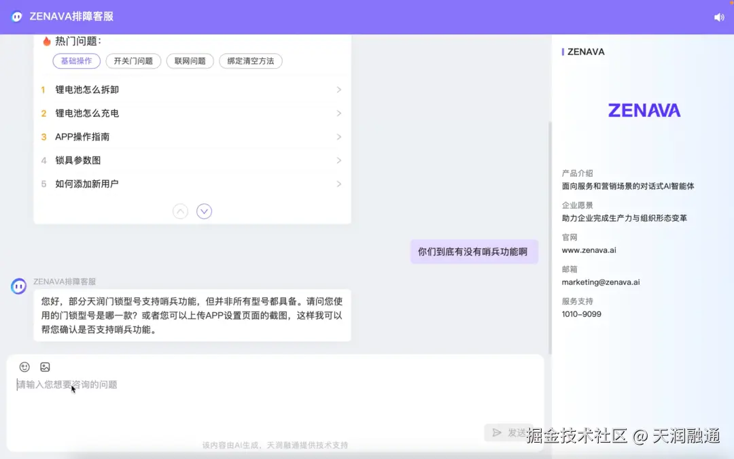Screen dimensions: 734x459
Task: Click the fire icon beside 热门问题
Action: tap(46, 41)
